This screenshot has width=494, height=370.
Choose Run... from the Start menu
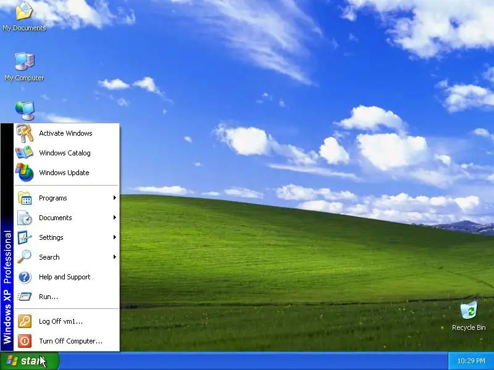(67, 297)
